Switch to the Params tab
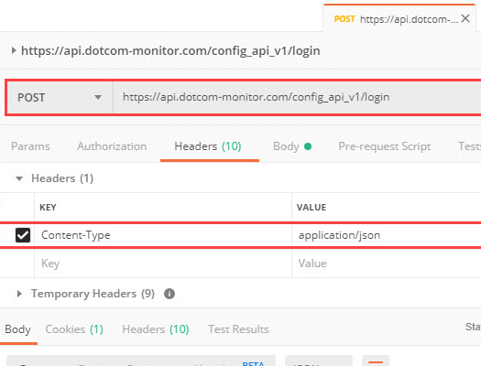This screenshot has width=481, height=366. coord(30,146)
